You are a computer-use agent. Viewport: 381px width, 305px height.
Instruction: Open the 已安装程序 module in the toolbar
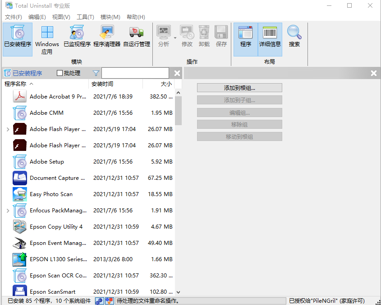pyautogui.click(x=18, y=39)
